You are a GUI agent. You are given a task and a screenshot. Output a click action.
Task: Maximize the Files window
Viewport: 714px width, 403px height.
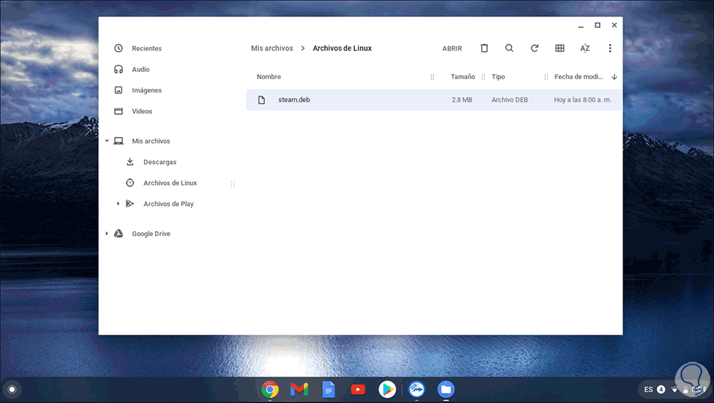click(x=598, y=26)
